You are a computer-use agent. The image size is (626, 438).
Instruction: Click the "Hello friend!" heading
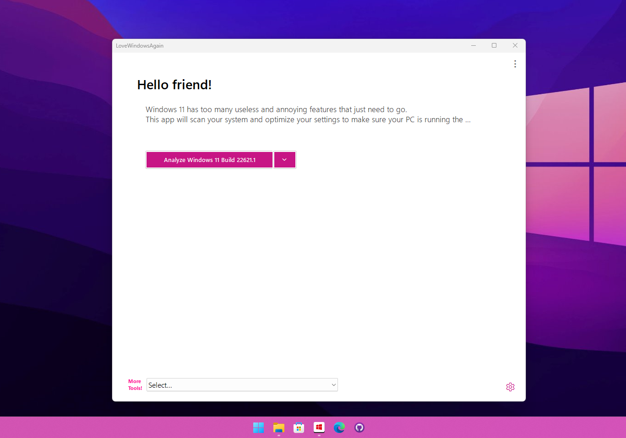point(174,85)
